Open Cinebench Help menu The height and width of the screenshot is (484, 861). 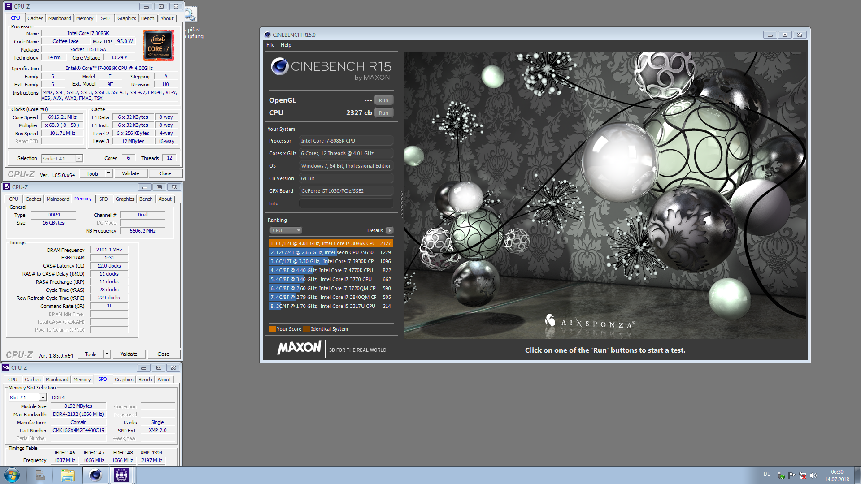coord(286,45)
